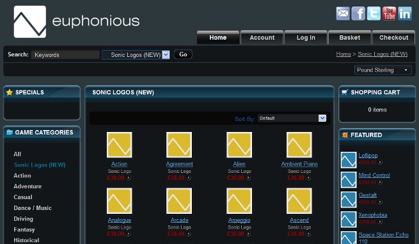Open the Pound Sterling currency dropdown
The width and height of the screenshot is (419, 244).
383,70
